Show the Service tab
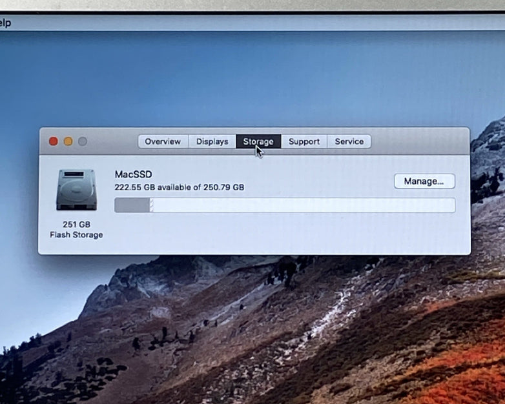Image resolution: width=505 pixels, height=404 pixels. [349, 141]
